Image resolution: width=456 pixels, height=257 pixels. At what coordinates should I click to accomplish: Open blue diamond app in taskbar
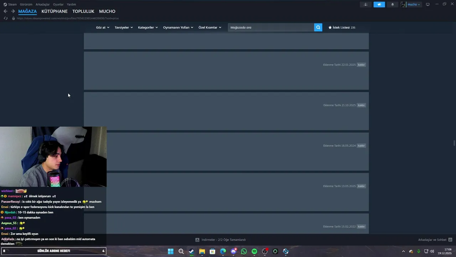pos(286,251)
